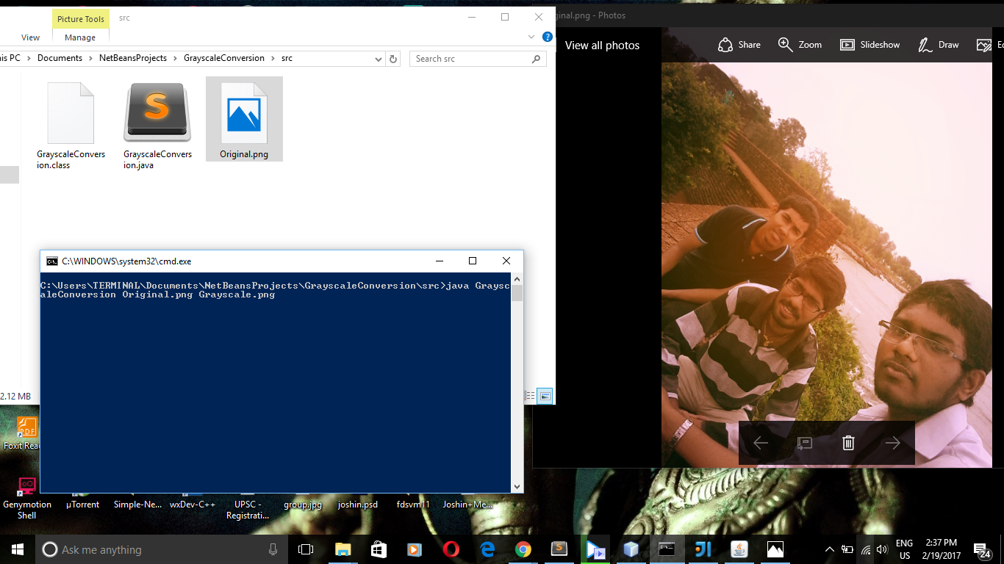This screenshot has width=1004, height=564.
Task: Click the NetBeansProjects breadcrumb segment
Action: (133, 58)
